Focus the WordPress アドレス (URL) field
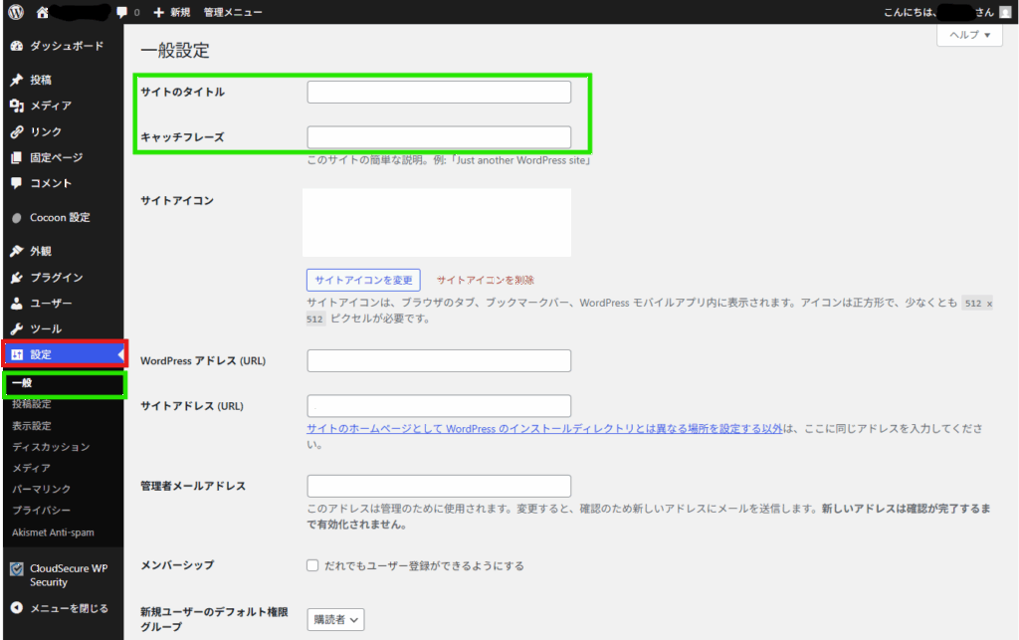 click(x=439, y=360)
